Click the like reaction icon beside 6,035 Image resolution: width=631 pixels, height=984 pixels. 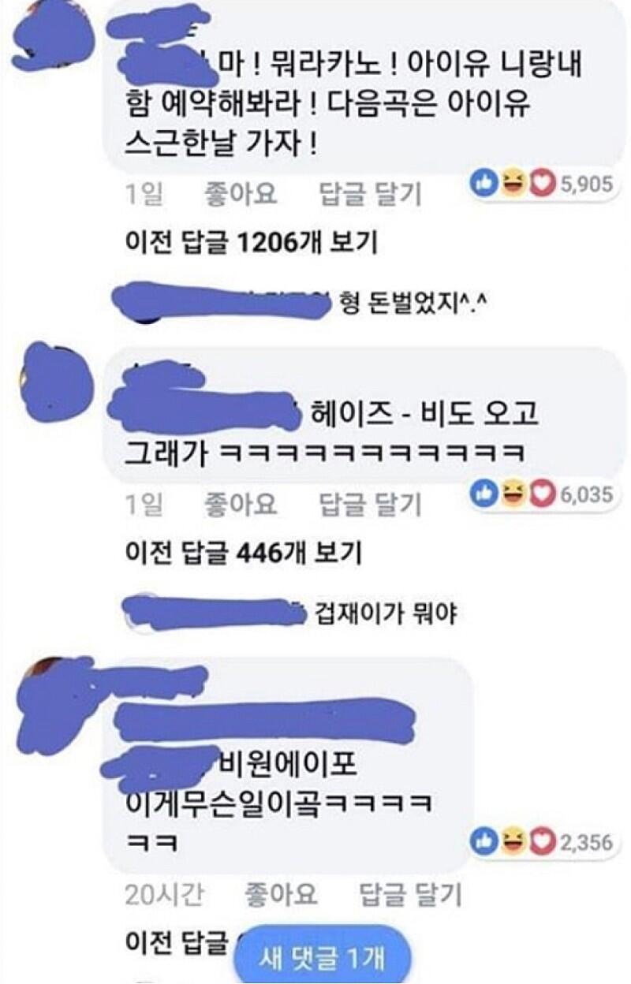coord(482,494)
